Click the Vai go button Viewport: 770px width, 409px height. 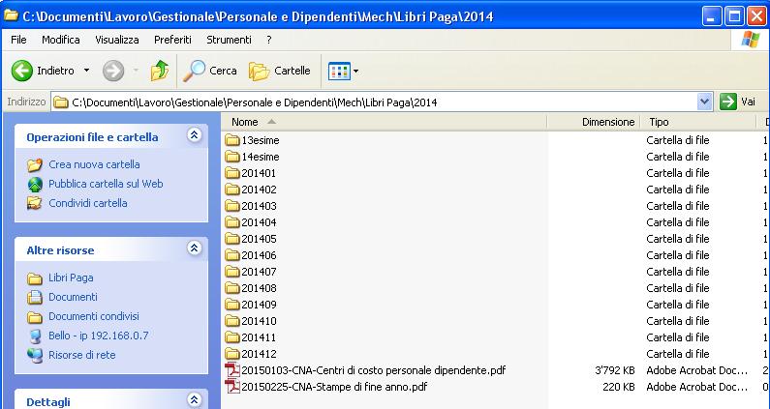point(738,102)
